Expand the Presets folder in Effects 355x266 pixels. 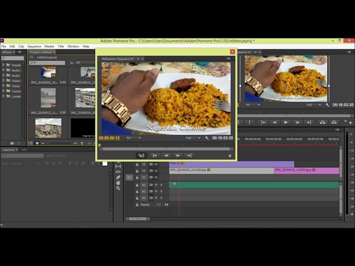[x=4, y=65]
